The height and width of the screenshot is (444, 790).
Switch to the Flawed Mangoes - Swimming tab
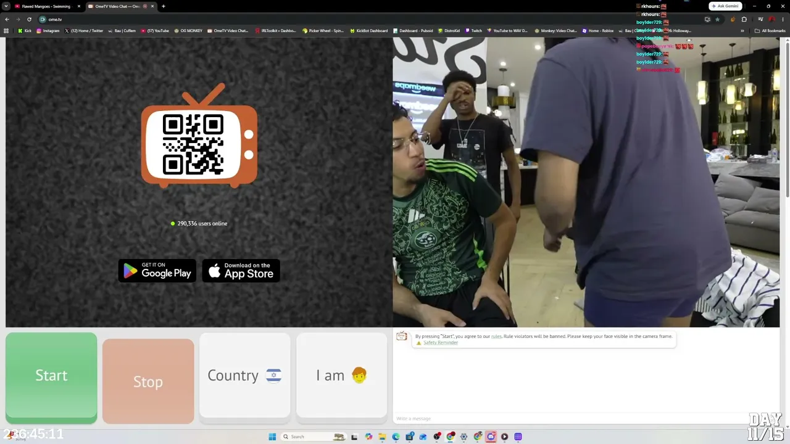coord(46,6)
